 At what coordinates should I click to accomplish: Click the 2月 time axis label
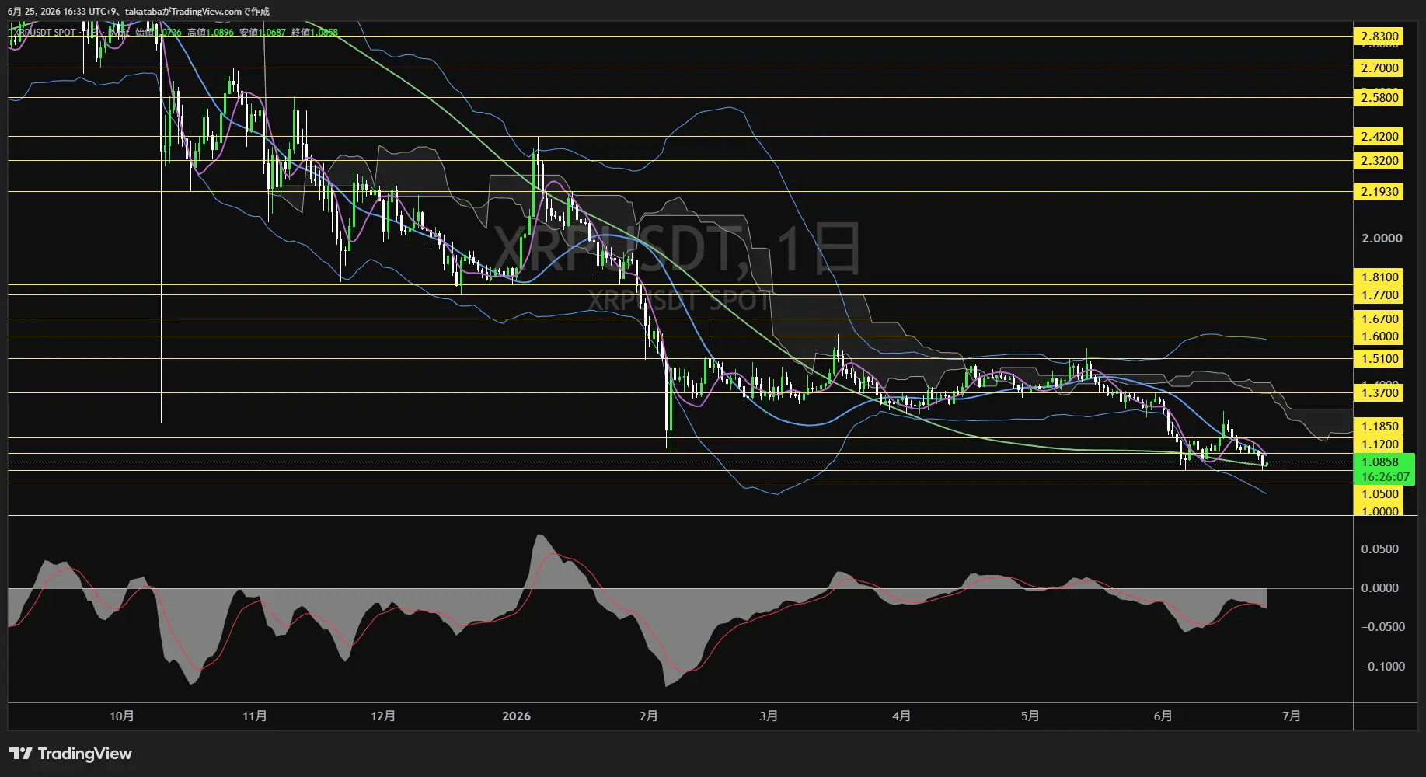(649, 716)
